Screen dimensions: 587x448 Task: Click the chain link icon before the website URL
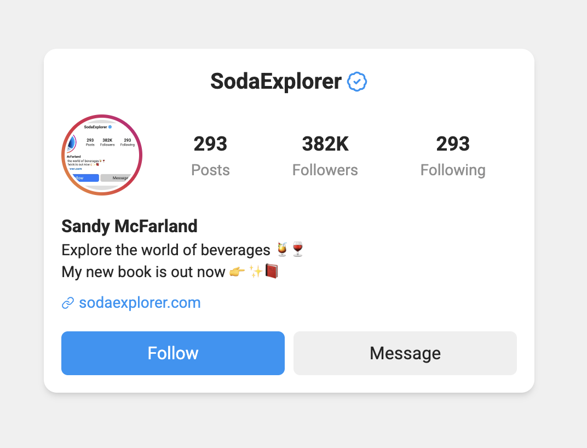click(67, 302)
